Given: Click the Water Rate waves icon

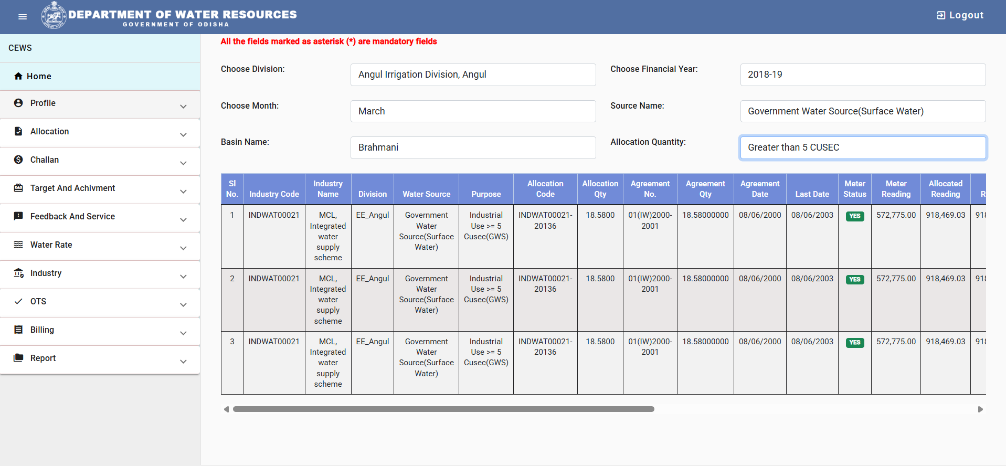Looking at the screenshot, I should (x=18, y=245).
